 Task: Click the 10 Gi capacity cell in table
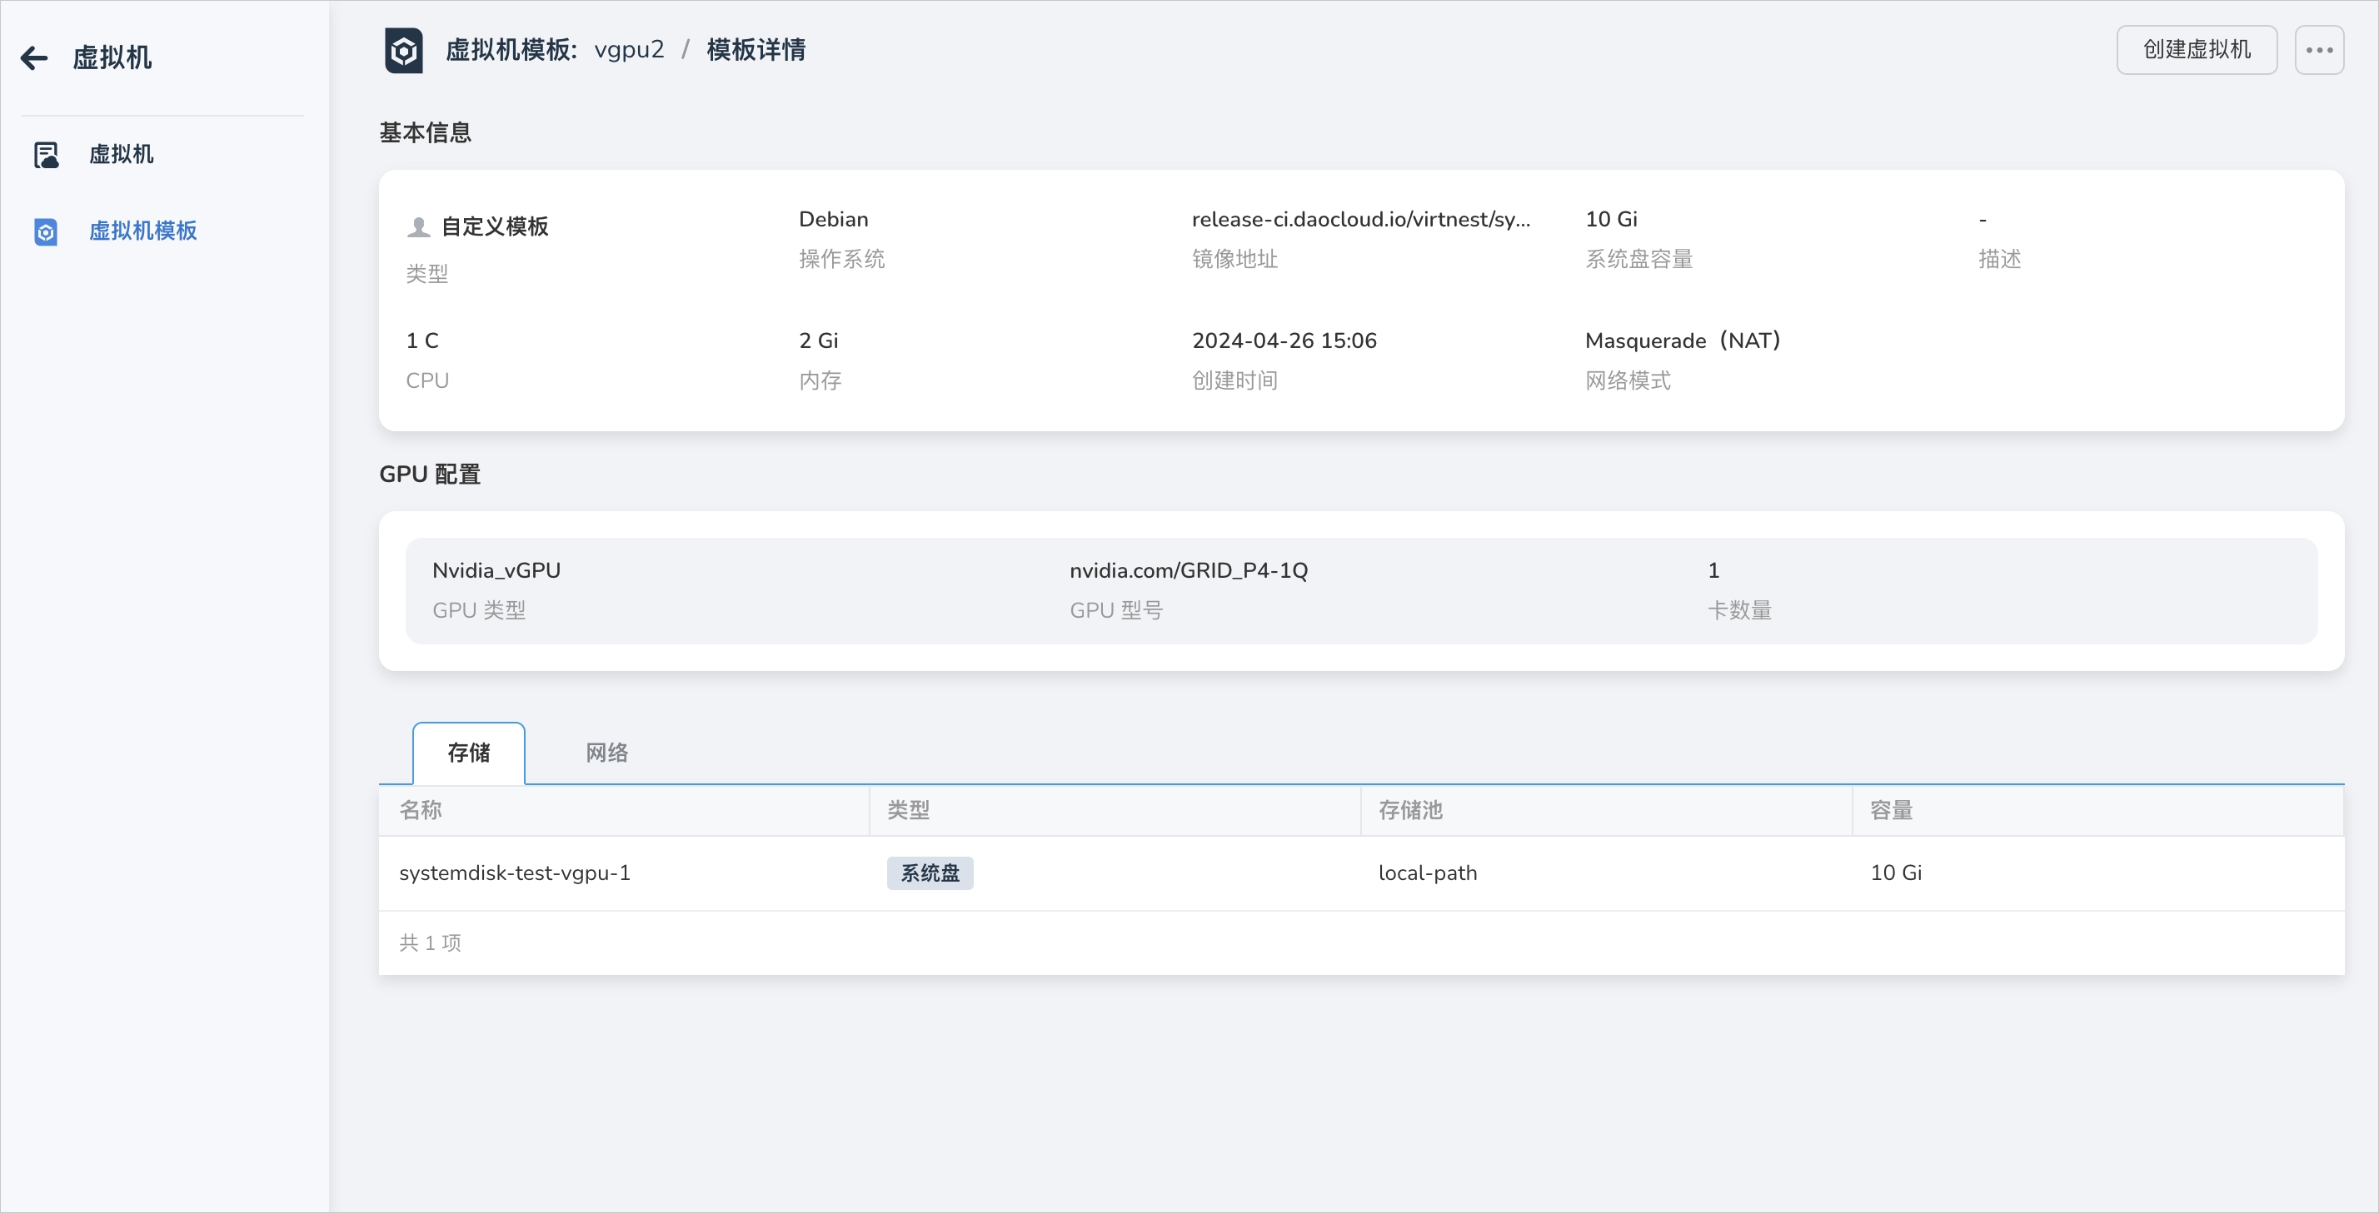point(1895,873)
